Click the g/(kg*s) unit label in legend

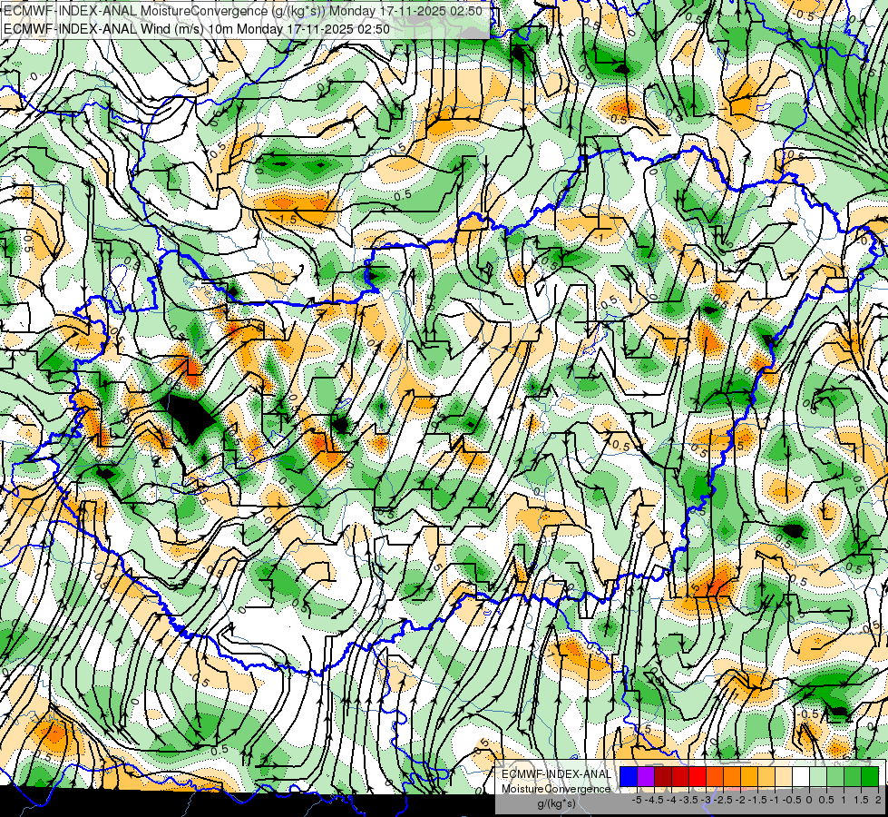(556, 804)
